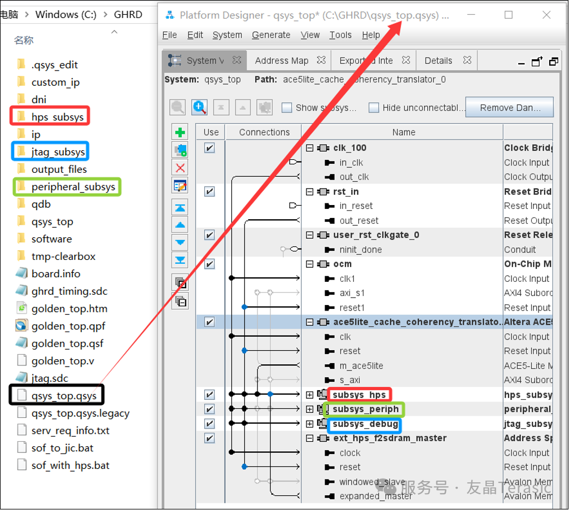Image resolution: width=569 pixels, height=510 pixels.
Task: Open the Help menu
Action: (371, 35)
